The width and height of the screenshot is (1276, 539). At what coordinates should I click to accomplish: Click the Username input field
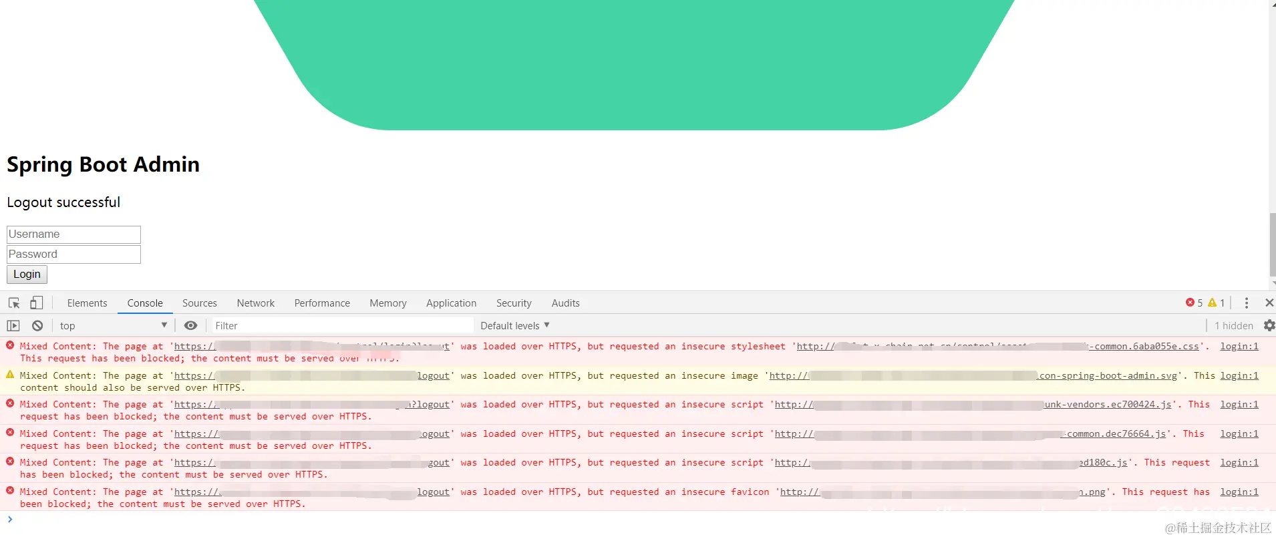click(73, 234)
